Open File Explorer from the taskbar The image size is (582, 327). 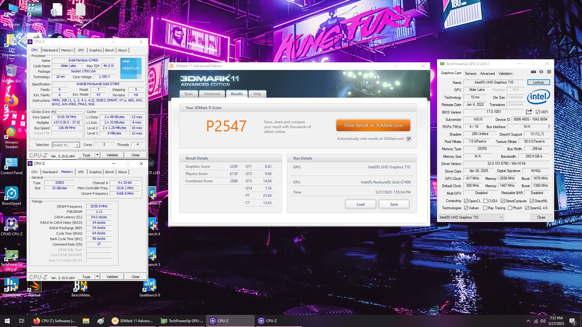pyautogui.click(x=86, y=321)
